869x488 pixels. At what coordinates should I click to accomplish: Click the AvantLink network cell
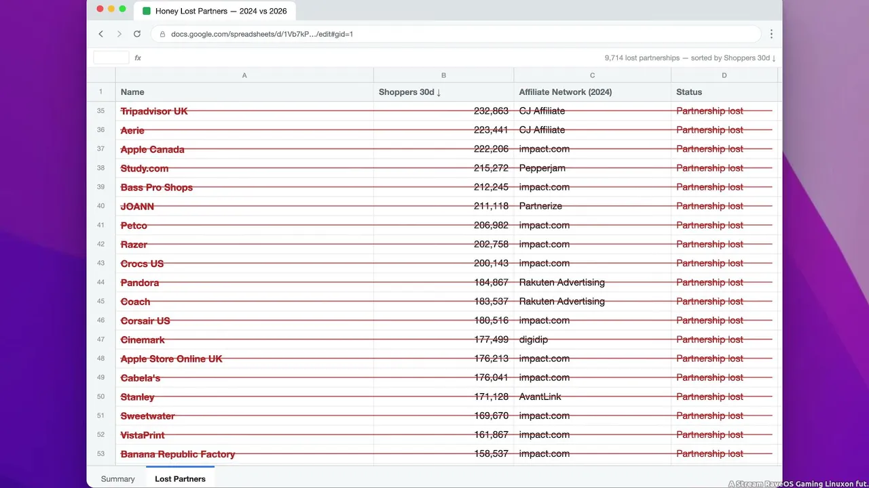point(592,396)
